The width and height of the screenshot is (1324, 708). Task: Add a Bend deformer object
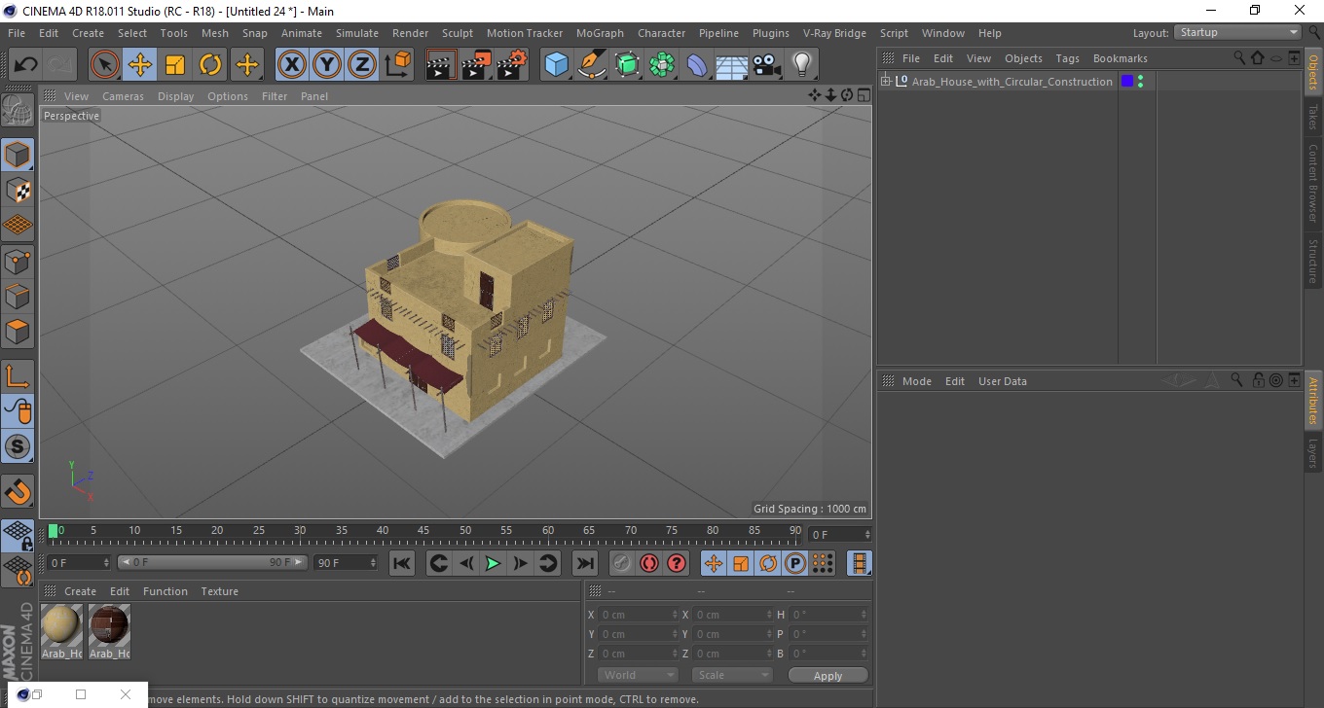click(697, 65)
